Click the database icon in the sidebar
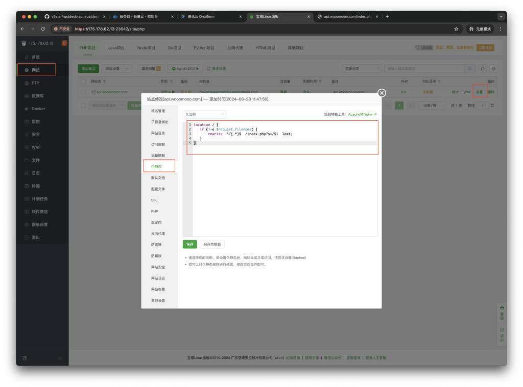 (27, 96)
